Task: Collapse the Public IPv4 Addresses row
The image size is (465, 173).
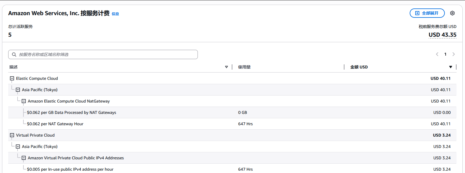Action: (x=24, y=158)
